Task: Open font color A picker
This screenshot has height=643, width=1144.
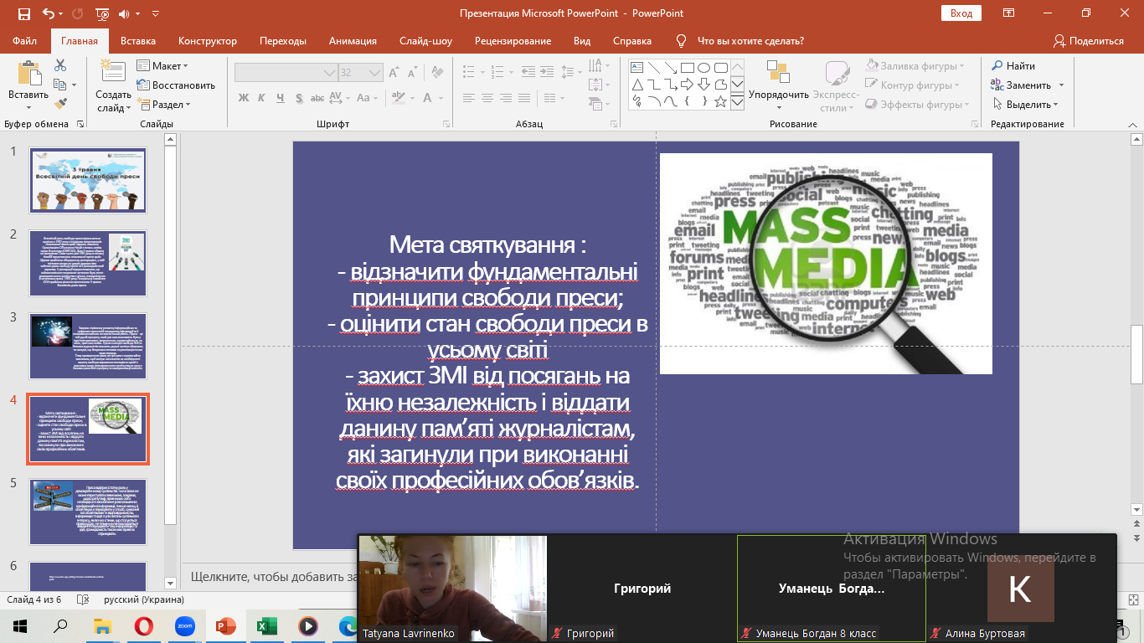Action: tap(427, 98)
